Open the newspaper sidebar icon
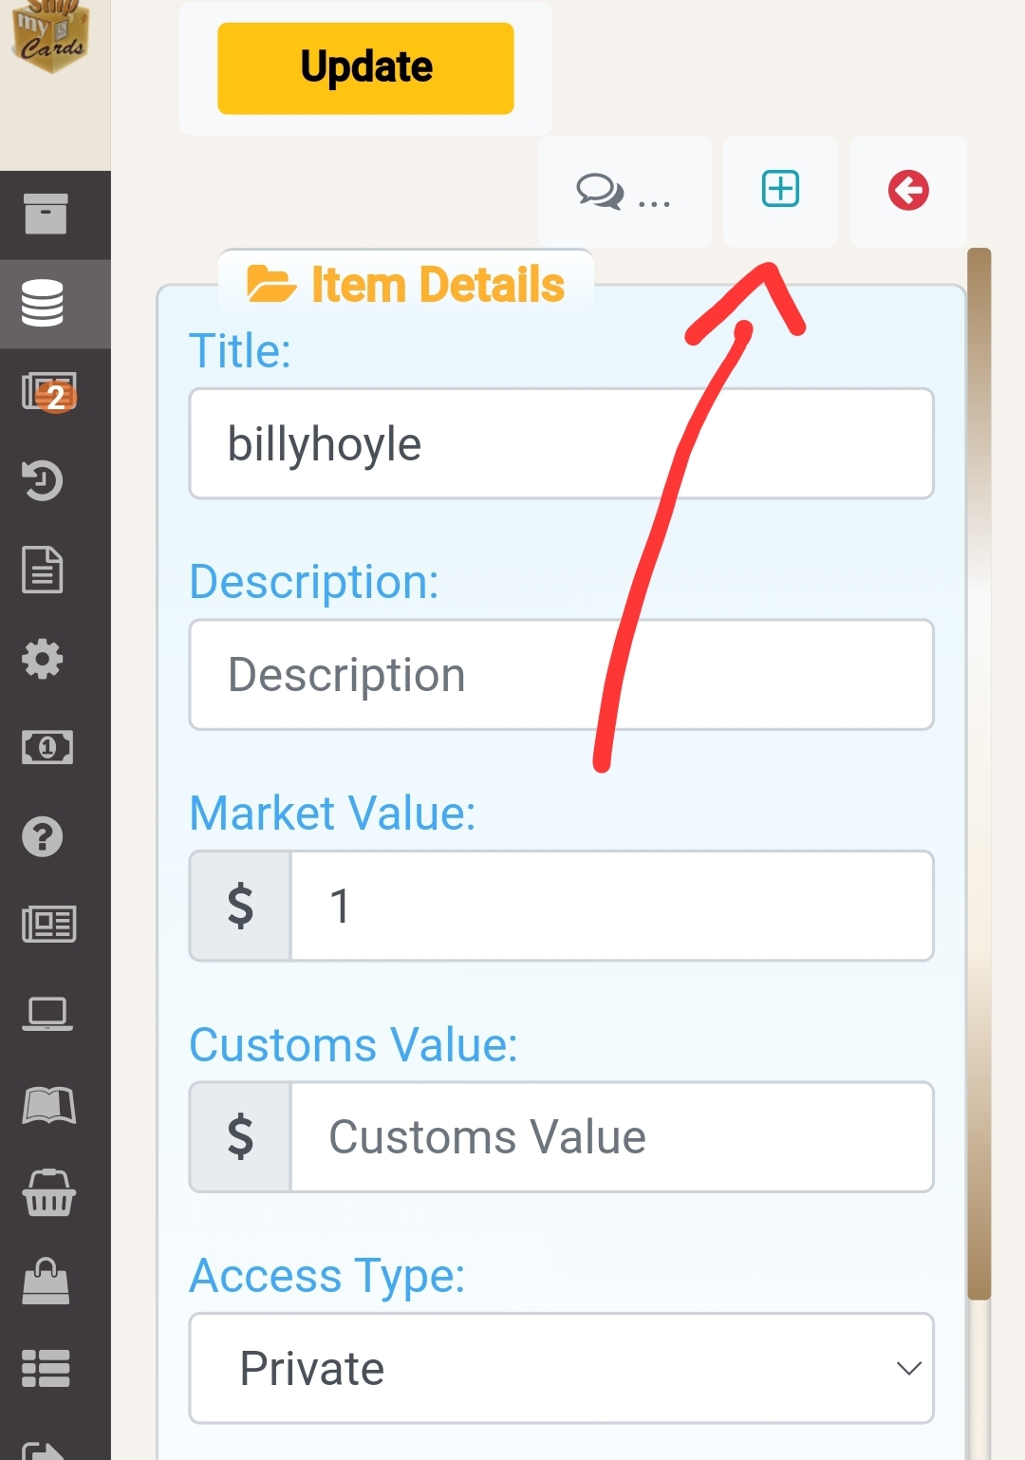Screen dimensions: 1025x1460 pos(48,924)
